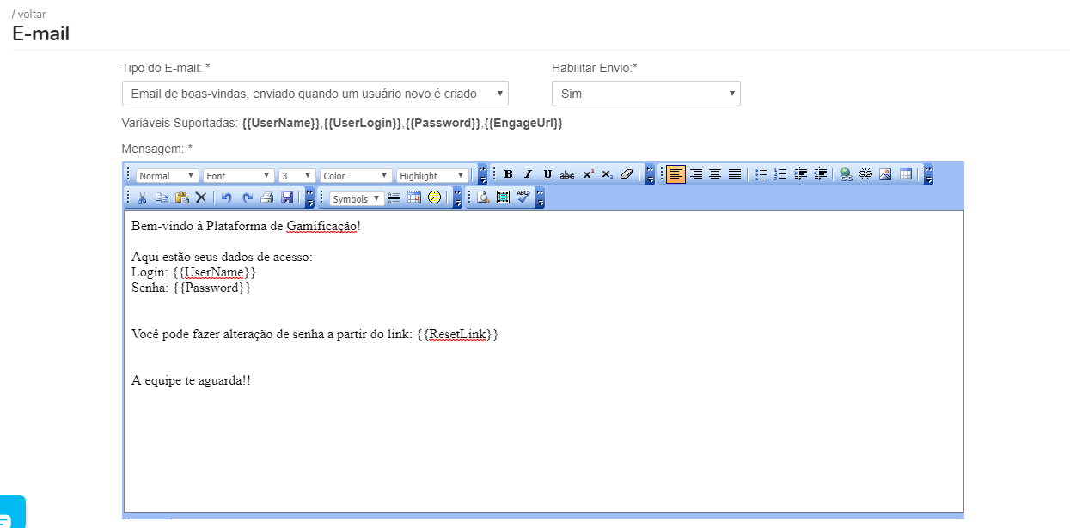Click the line Senha: {{Password}}
This screenshot has height=528, width=1070.
pyautogui.click(x=191, y=288)
